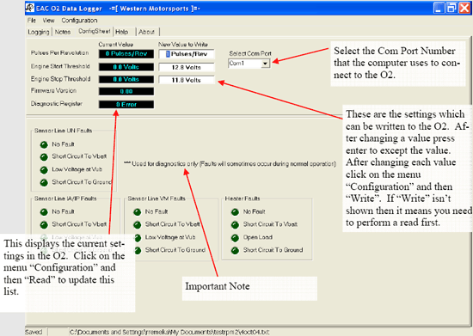
Task: Open the Select Com Port dropdown arrow
Action: click(x=265, y=64)
